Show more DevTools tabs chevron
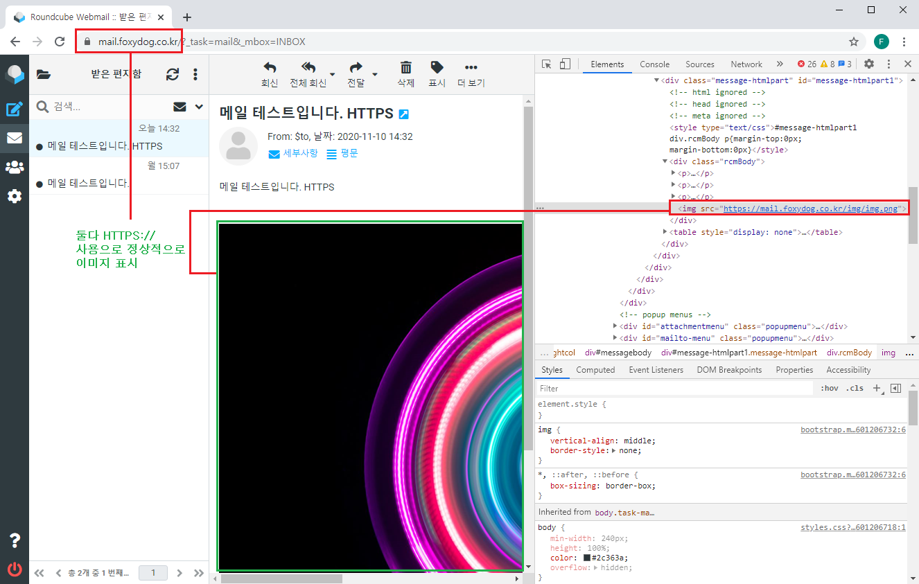The image size is (919, 584). pos(780,64)
